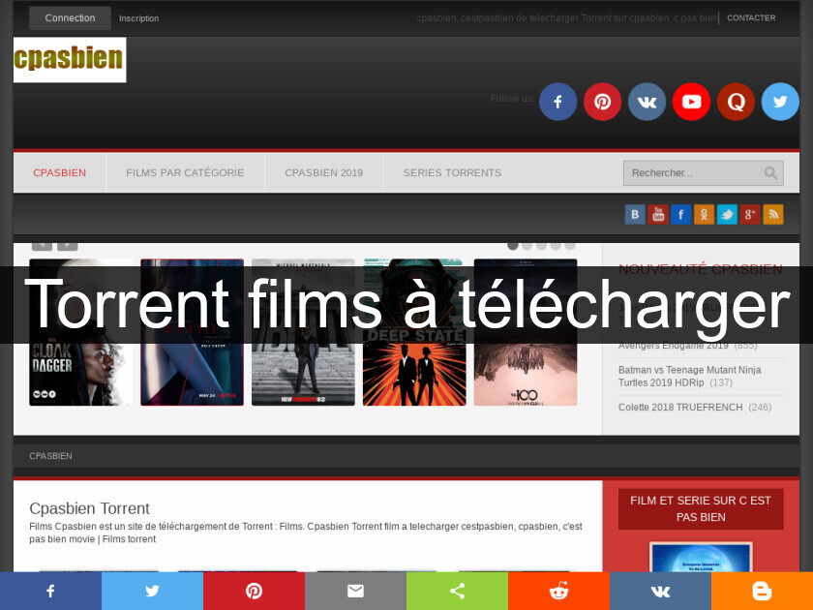Click the CPASBIEN breadcrumb
Viewport: 813px width, 610px height.
50,456
